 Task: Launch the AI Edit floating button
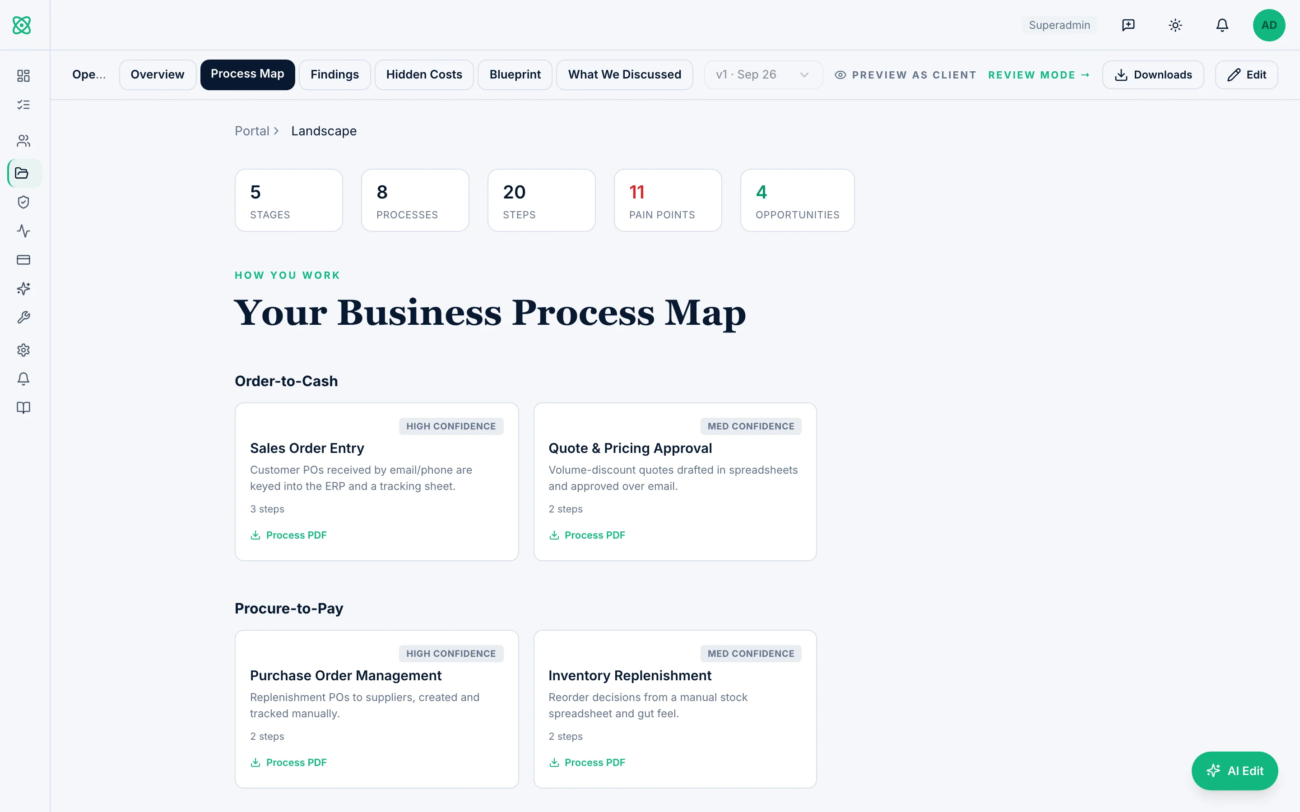[1235, 770]
